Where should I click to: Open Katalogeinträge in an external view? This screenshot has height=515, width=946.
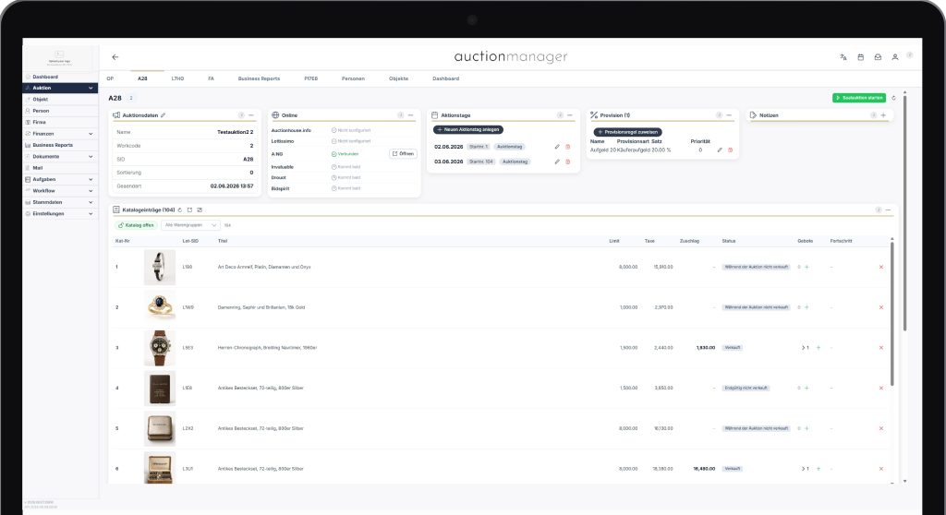(189, 210)
